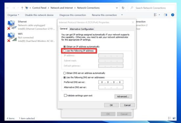
Task: Enable Validate settings upon exit
Action: click(65, 95)
